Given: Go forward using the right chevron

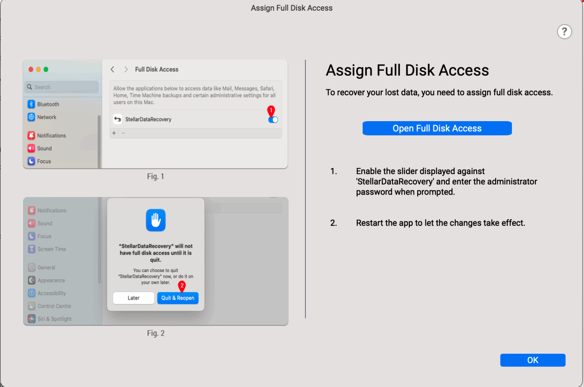Looking at the screenshot, I should 126,70.
